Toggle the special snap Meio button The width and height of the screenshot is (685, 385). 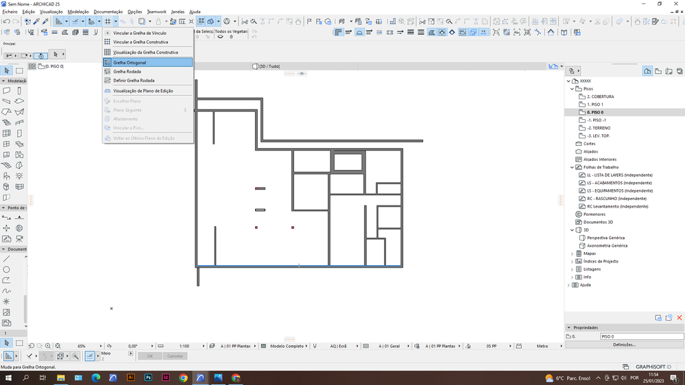[x=90, y=356]
